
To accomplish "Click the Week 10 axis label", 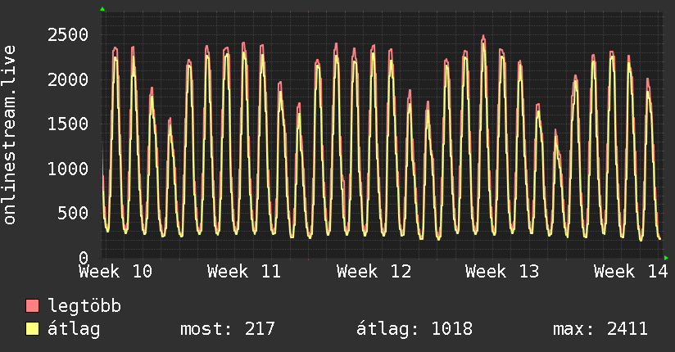I will [x=116, y=272].
